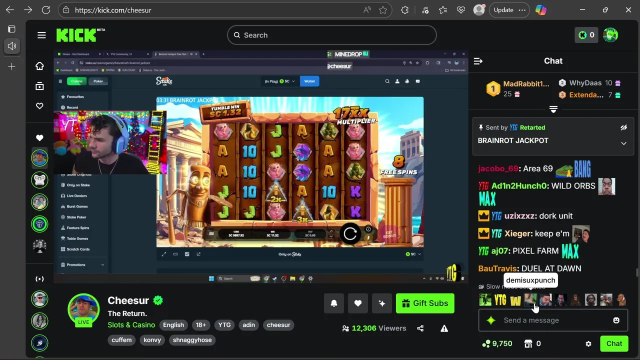Image resolution: width=640 pixels, height=360 pixels.
Task: Open the emoji picker in chat
Action: tap(616, 320)
